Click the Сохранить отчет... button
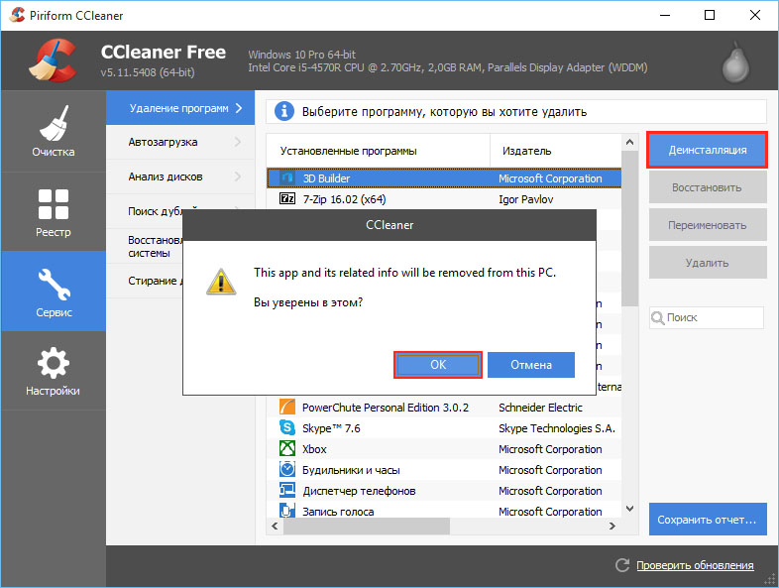779x588 pixels. point(708,520)
